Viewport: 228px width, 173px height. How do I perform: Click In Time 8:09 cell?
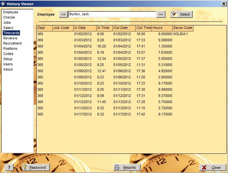pos(100,96)
